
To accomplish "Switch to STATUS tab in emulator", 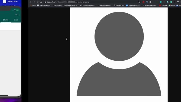I will pos(6,20).
